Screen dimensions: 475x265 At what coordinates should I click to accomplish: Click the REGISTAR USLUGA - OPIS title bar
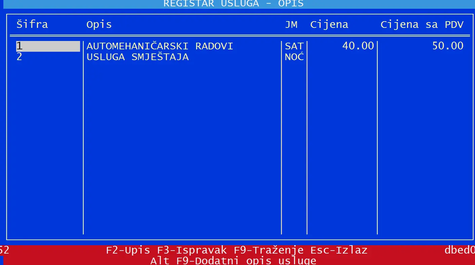[x=233, y=4]
